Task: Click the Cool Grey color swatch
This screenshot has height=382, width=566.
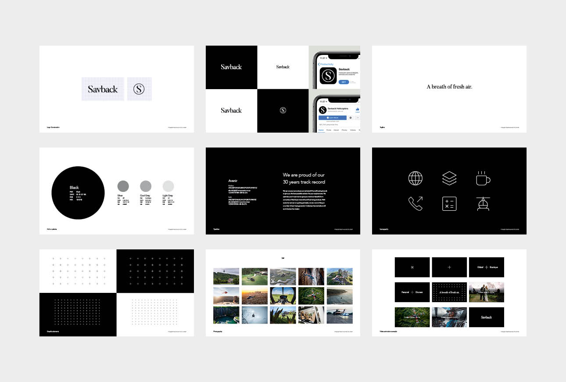Action: (x=146, y=186)
